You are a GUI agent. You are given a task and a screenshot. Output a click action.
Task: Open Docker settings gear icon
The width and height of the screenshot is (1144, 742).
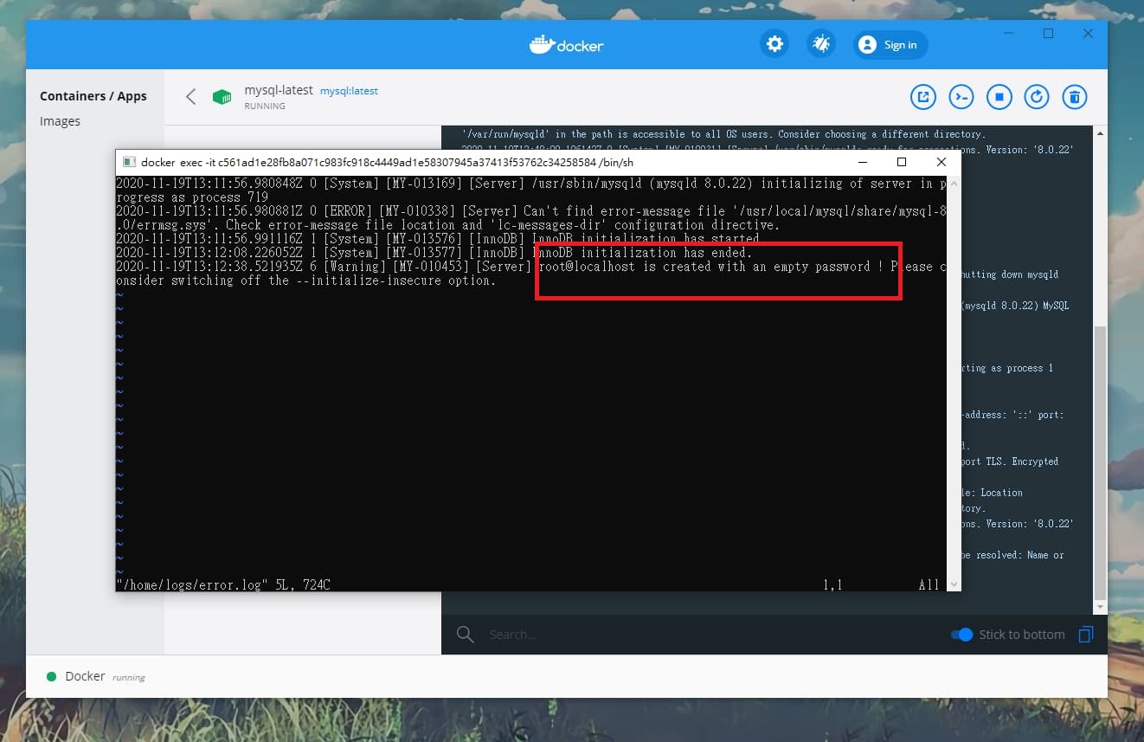point(774,44)
